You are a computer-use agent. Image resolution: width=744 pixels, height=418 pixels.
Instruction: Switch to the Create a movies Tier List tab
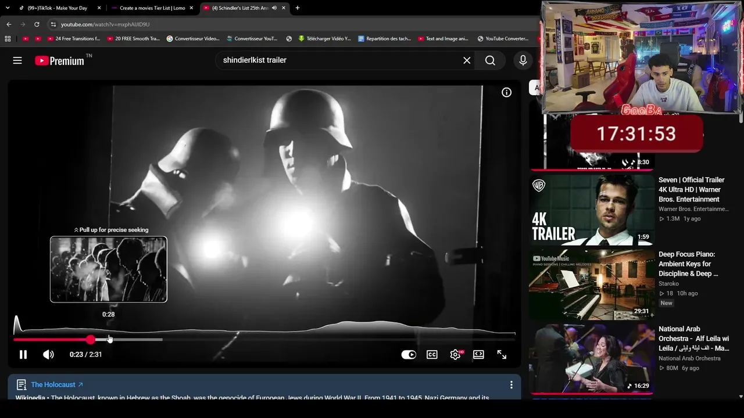(152, 8)
